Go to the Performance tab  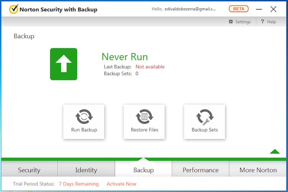[200, 170]
